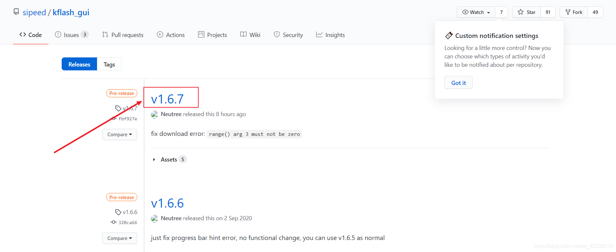Open the Compare dropdown for v1.6.6
The height and width of the screenshot is (252, 616).
click(120, 238)
